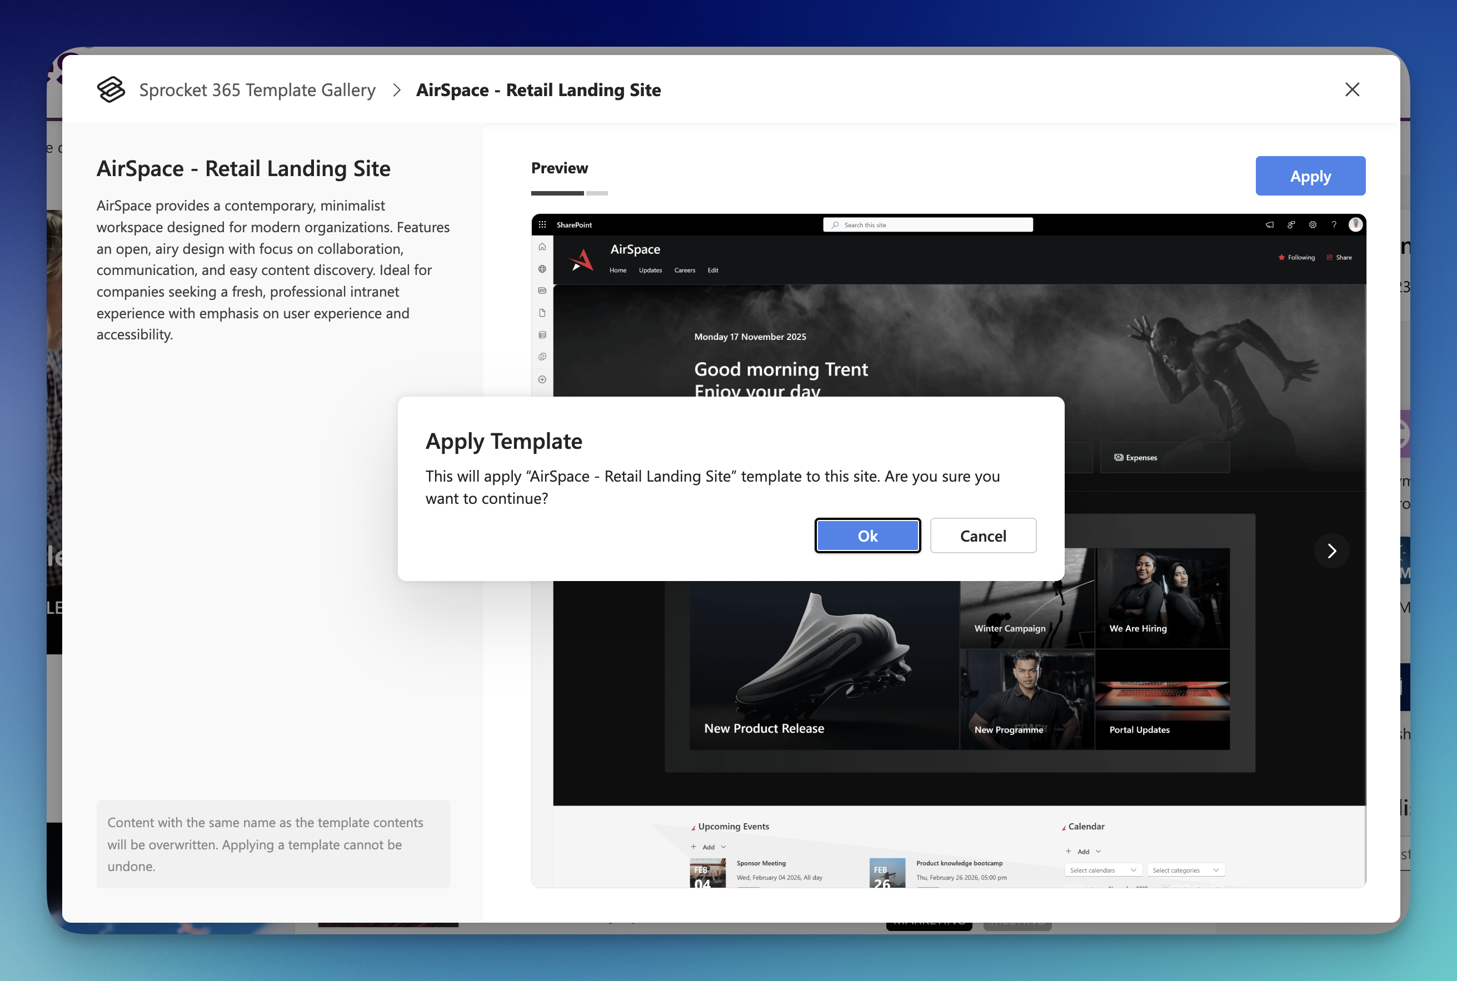
Task: Click the News icon in the sidebar
Action: click(542, 291)
